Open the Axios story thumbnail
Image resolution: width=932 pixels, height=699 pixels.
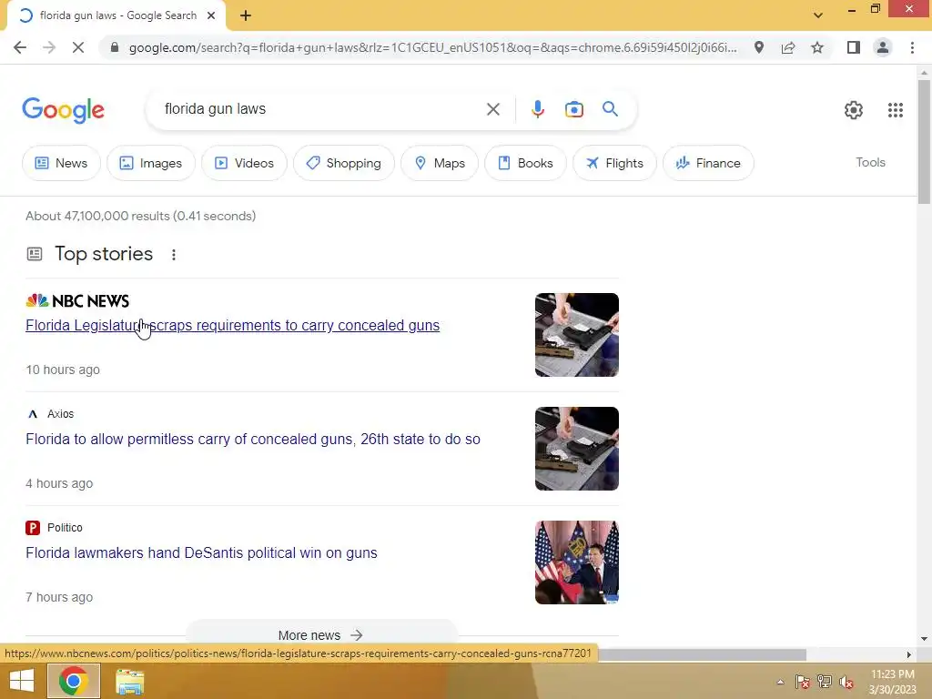pos(576,449)
